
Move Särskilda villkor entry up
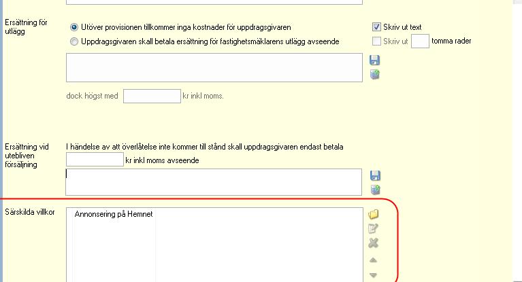373,260
